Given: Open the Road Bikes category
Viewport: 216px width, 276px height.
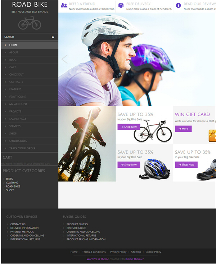Looking at the screenshot, I should (13, 186).
